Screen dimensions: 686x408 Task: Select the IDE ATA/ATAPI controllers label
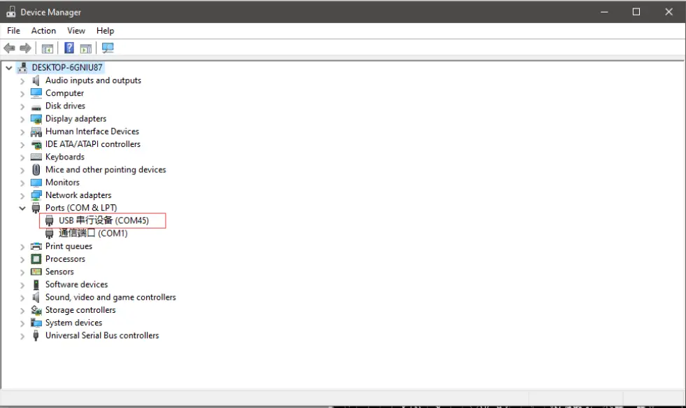point(93,144)
